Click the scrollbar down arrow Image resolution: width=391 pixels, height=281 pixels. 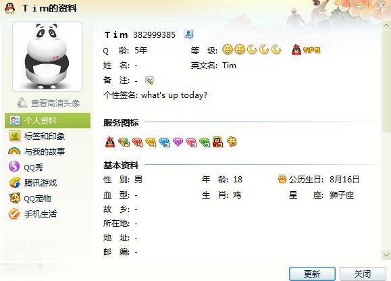(x=386, y=255)
